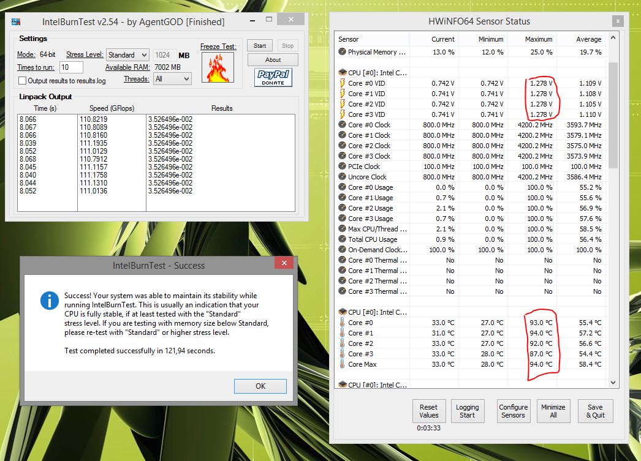The width and height of the screenshot is (641, 461).
Task: Click the Core #3 Clock sensor icon
Action: [342, 156]
